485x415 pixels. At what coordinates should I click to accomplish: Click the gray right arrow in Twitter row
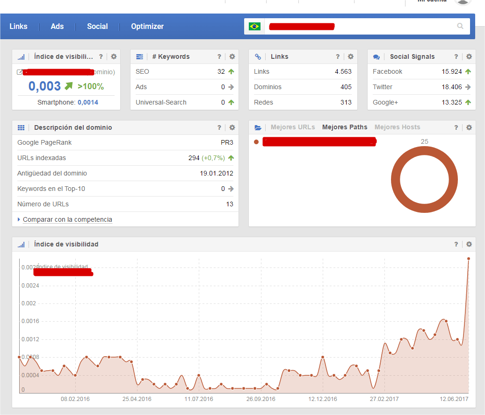pyautogui.click(x=468, y=87)
